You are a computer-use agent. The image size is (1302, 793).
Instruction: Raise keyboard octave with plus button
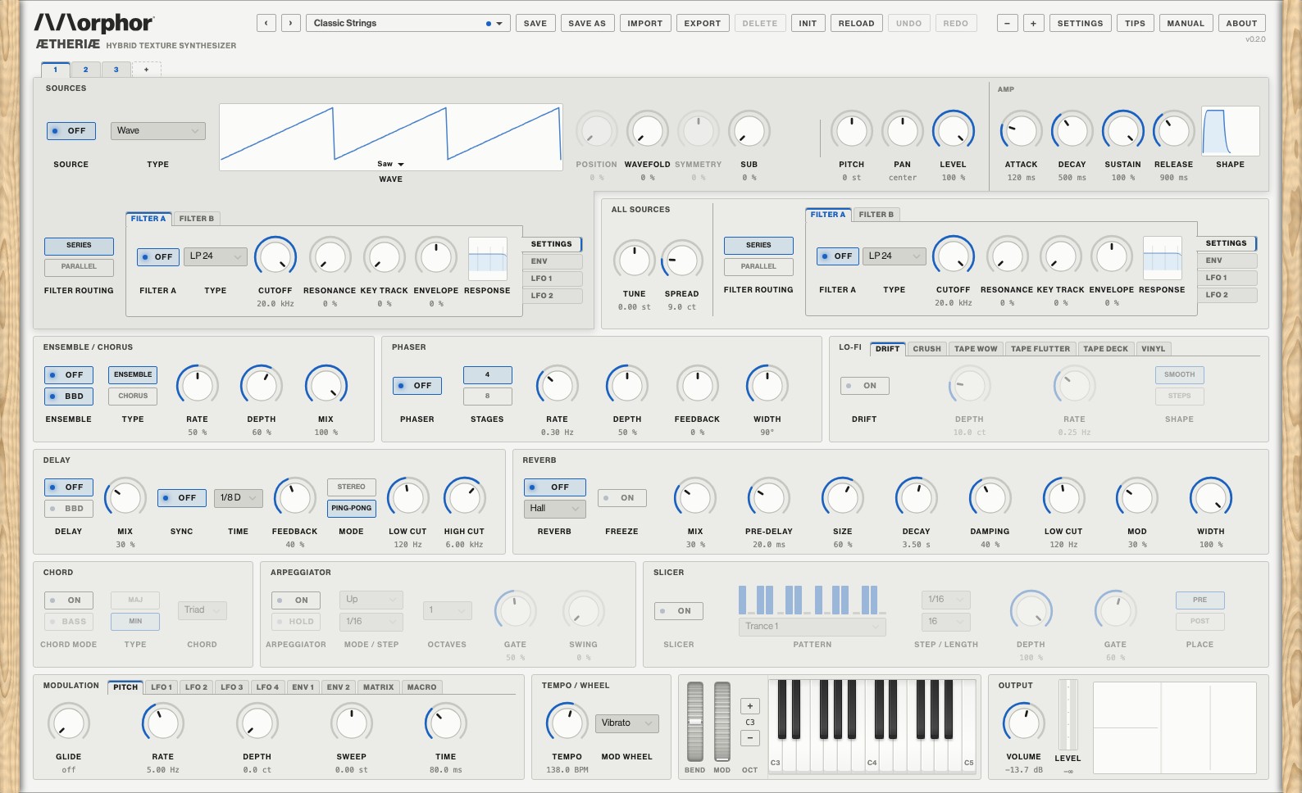click(x=749, y=706)
